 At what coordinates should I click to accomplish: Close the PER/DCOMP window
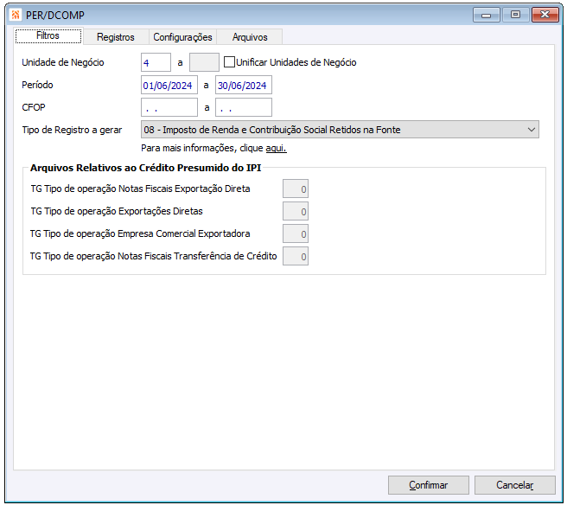545,16
